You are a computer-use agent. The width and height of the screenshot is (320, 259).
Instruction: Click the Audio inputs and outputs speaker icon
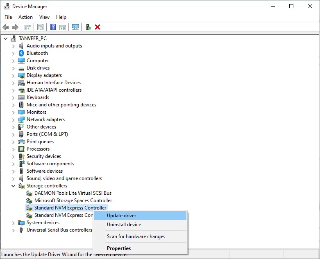pyautogui.click(x=21, y=46)
